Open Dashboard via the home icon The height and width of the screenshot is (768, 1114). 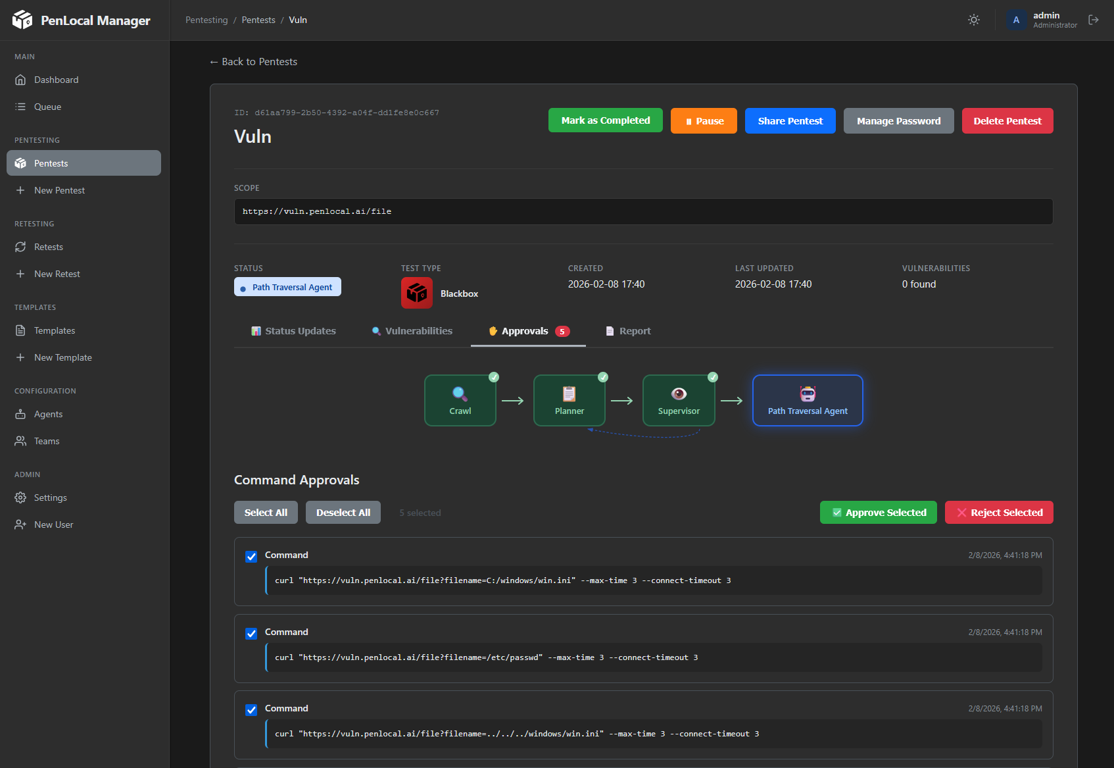(20, 80)
